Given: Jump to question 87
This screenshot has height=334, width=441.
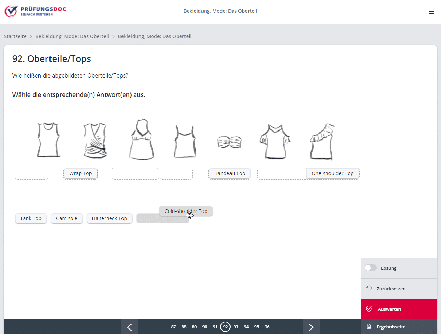Looking at the screenshot, I should pyautogui.click(x=173, y=327).
